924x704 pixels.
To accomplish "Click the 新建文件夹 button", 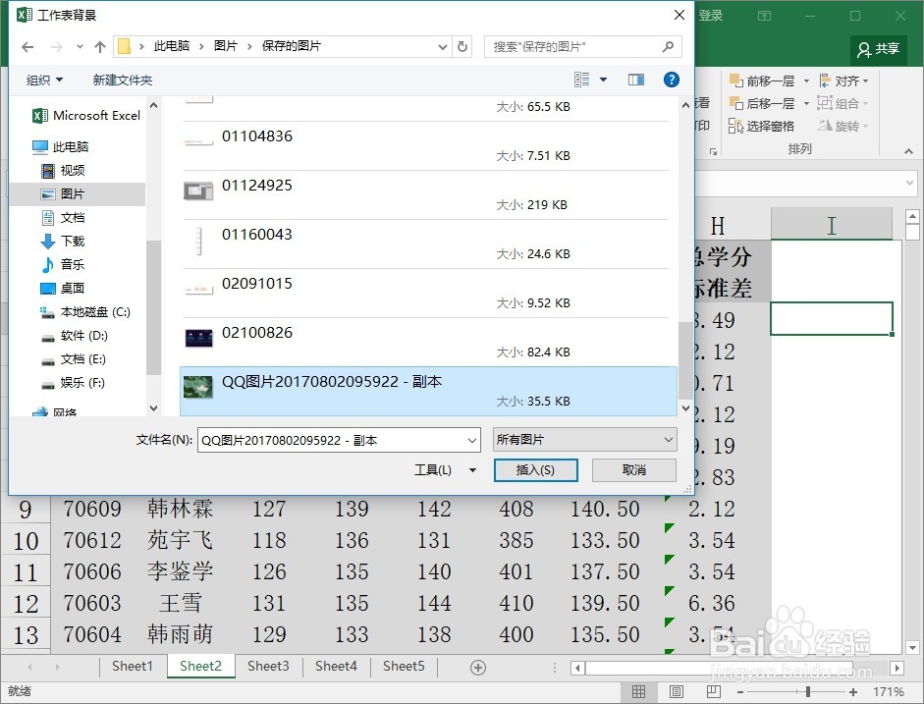I will 123,80.
